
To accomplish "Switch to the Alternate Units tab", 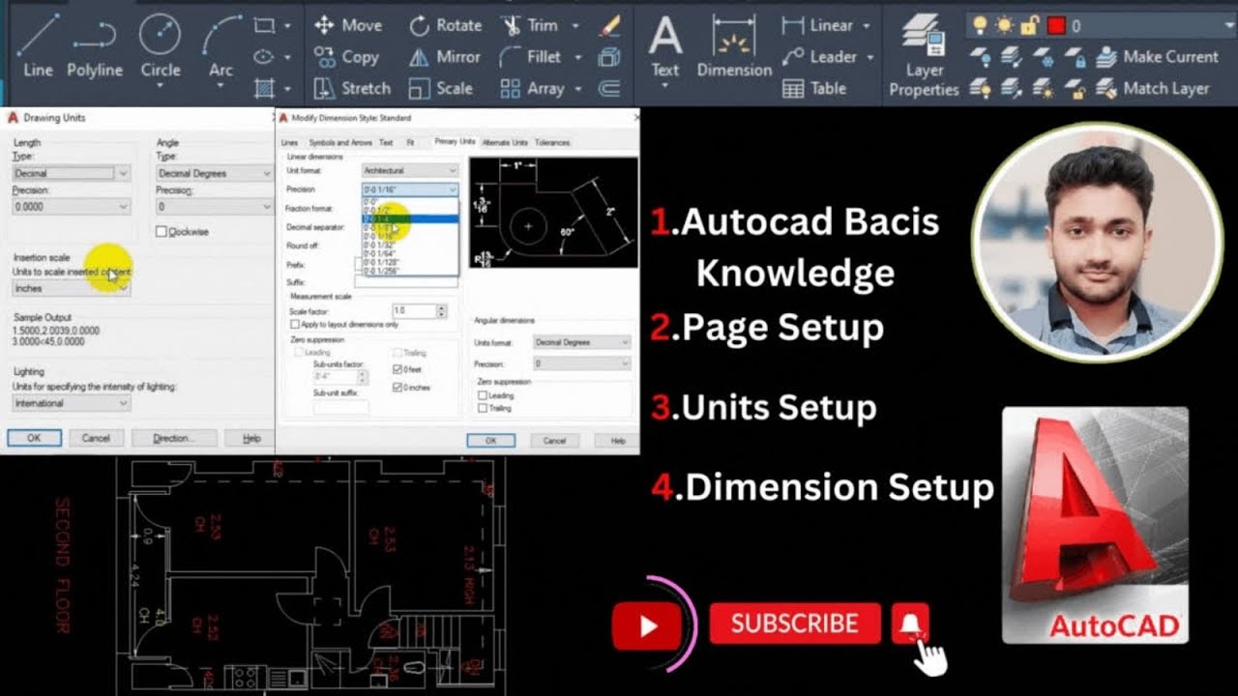I will coord(505,142).
